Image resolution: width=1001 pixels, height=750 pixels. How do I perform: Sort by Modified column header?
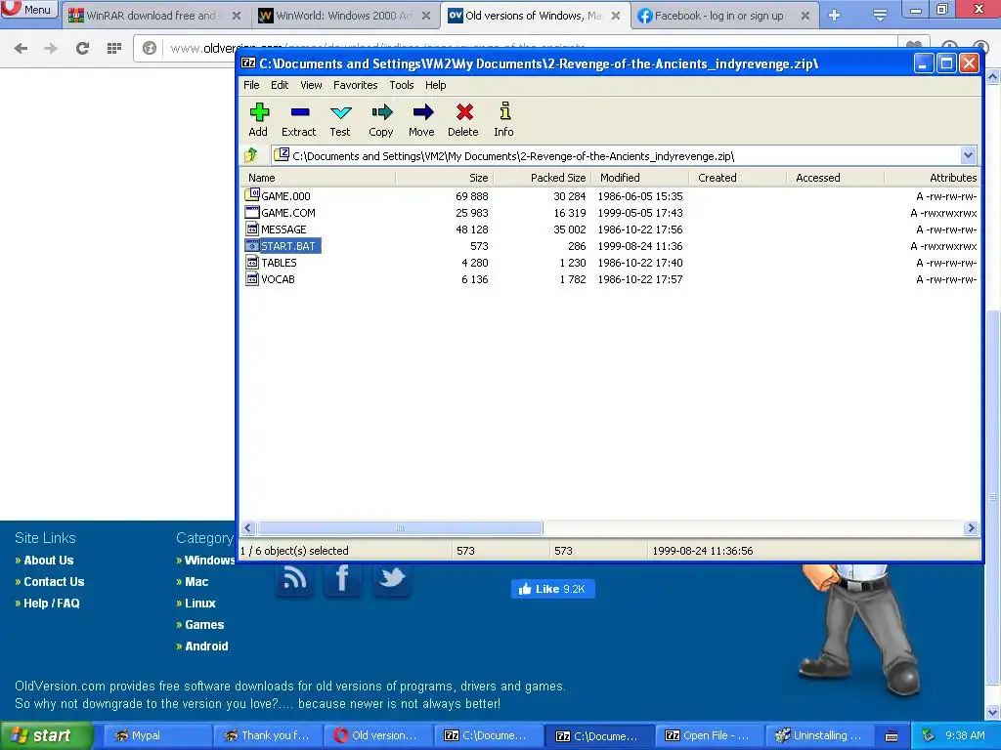coord(640,178)
